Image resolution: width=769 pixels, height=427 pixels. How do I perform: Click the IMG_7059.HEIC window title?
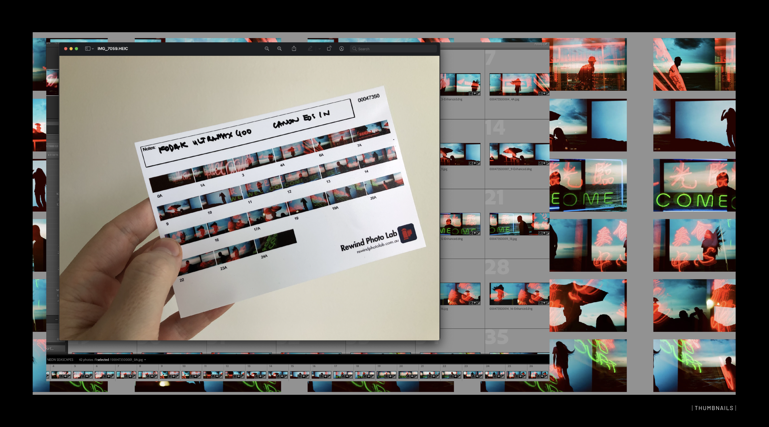tap(113, 49)
